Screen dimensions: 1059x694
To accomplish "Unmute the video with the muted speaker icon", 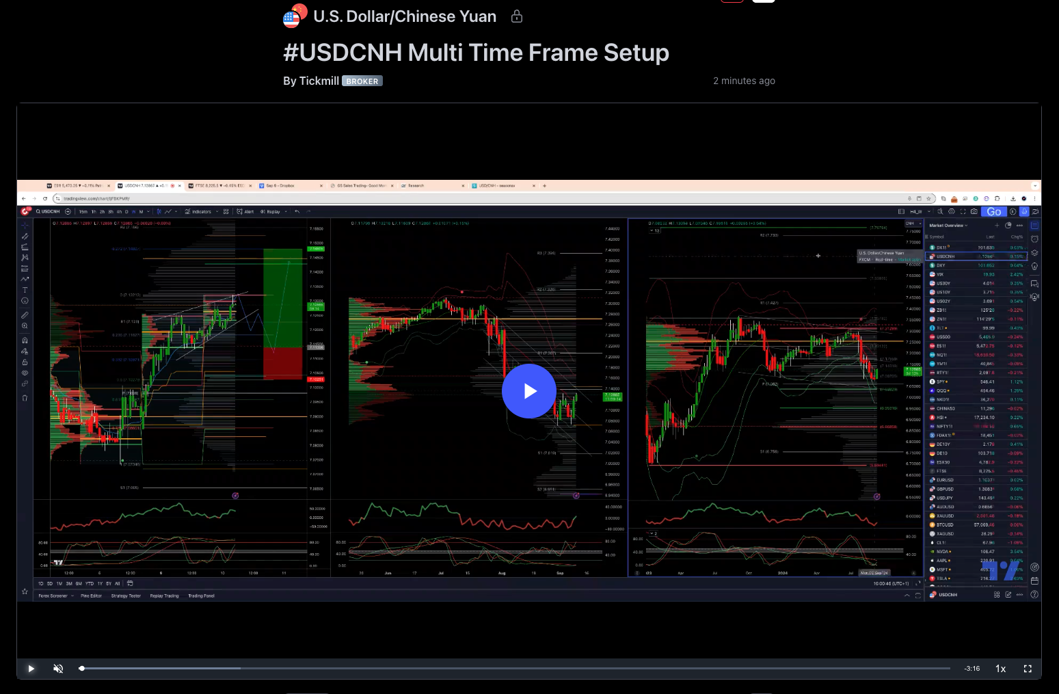I will tap(58, 669).
